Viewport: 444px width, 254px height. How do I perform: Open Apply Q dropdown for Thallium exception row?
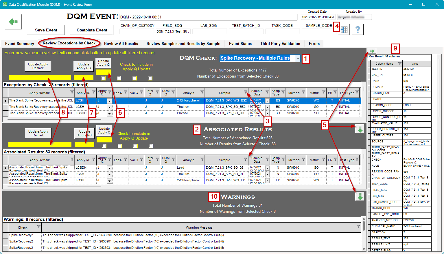coord(109,107)
